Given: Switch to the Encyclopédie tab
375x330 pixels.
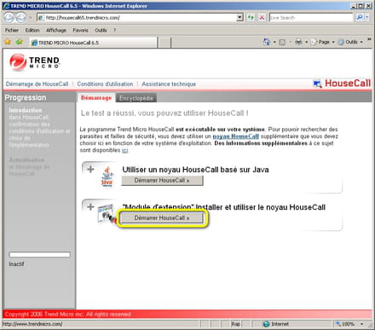Looking at the screenshot, I should pos(136,98).
